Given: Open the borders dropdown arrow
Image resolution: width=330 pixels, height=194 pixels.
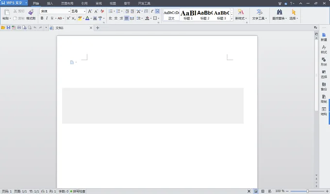Looking at the screenshot, I should point(158,18).
